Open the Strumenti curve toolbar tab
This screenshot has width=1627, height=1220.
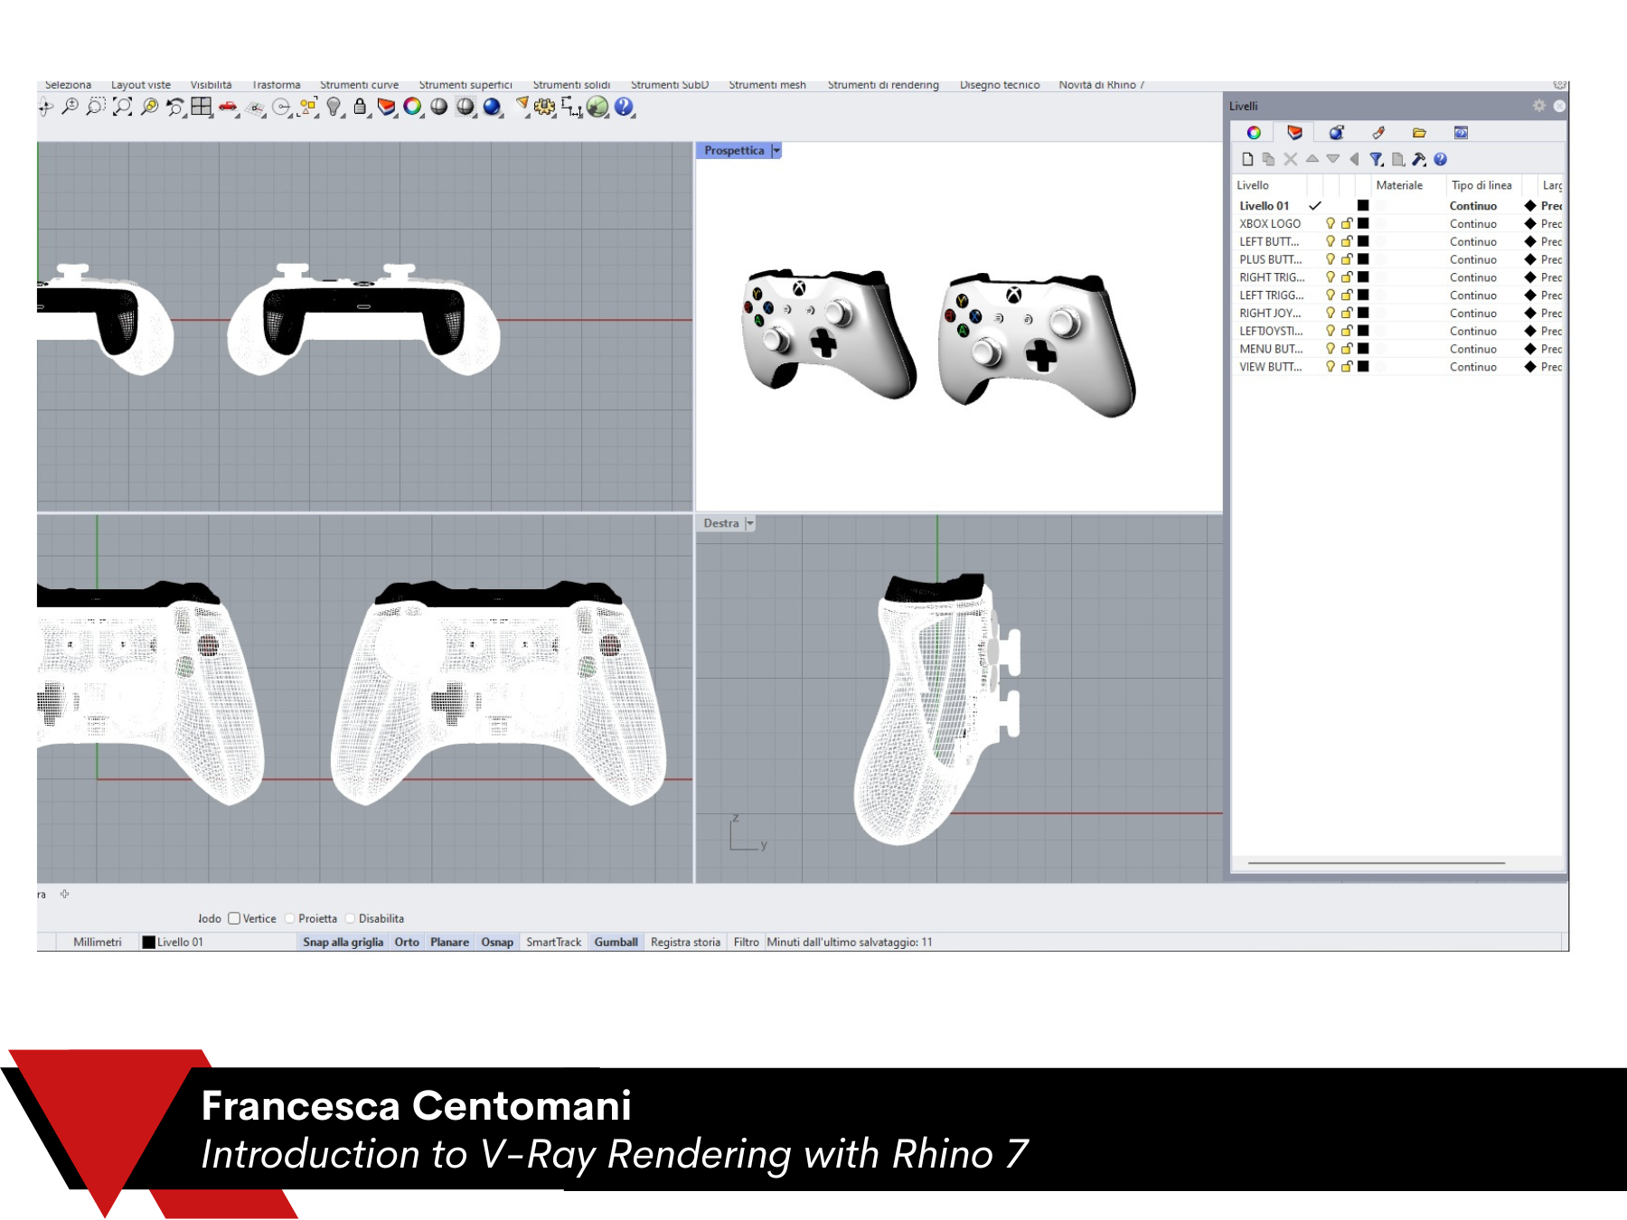click(x=359, y=85)
